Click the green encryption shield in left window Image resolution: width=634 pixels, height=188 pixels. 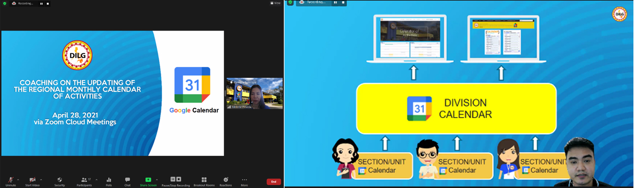click(5, 3)
